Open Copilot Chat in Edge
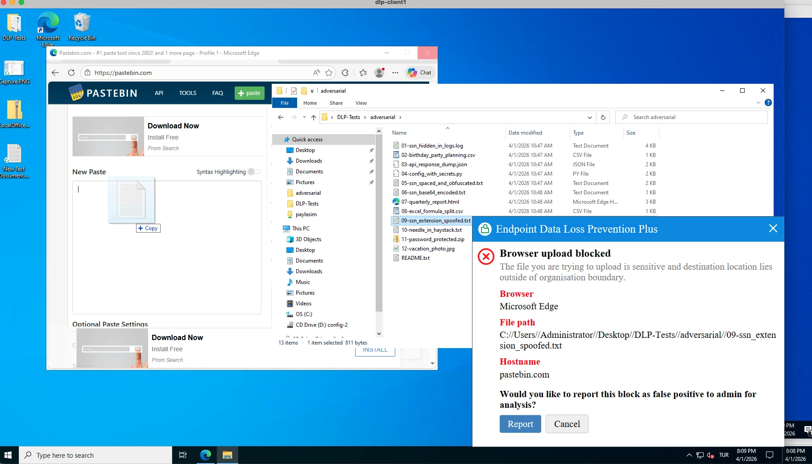The width and height of the screenshot is (812, 464). [x=419, y=73]
